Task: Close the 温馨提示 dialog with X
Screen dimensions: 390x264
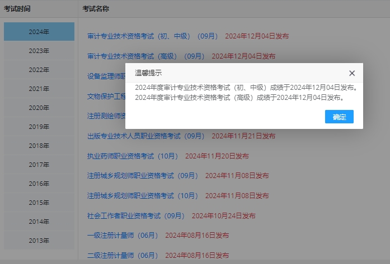Action: (x=352, y=73)
